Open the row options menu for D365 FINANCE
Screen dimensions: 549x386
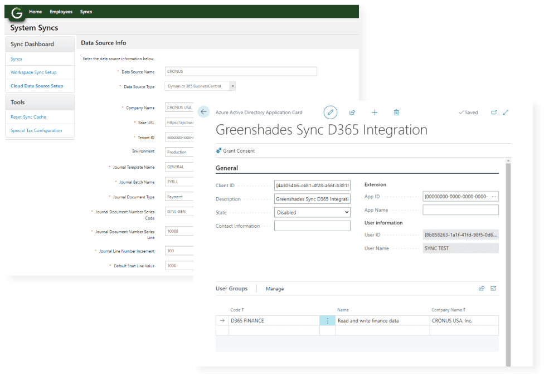(x=327, y=320)
